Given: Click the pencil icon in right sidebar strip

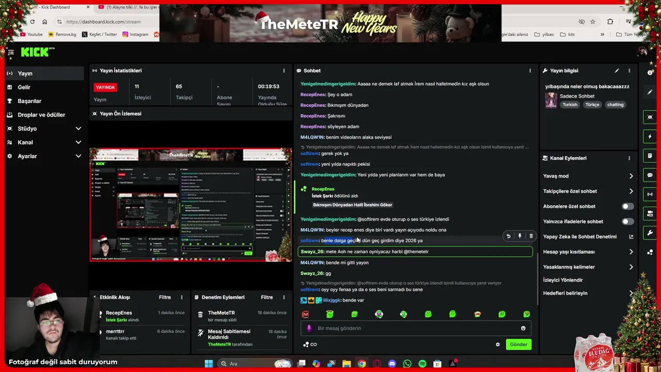Looking at the screenshot, I should point(650,92).
